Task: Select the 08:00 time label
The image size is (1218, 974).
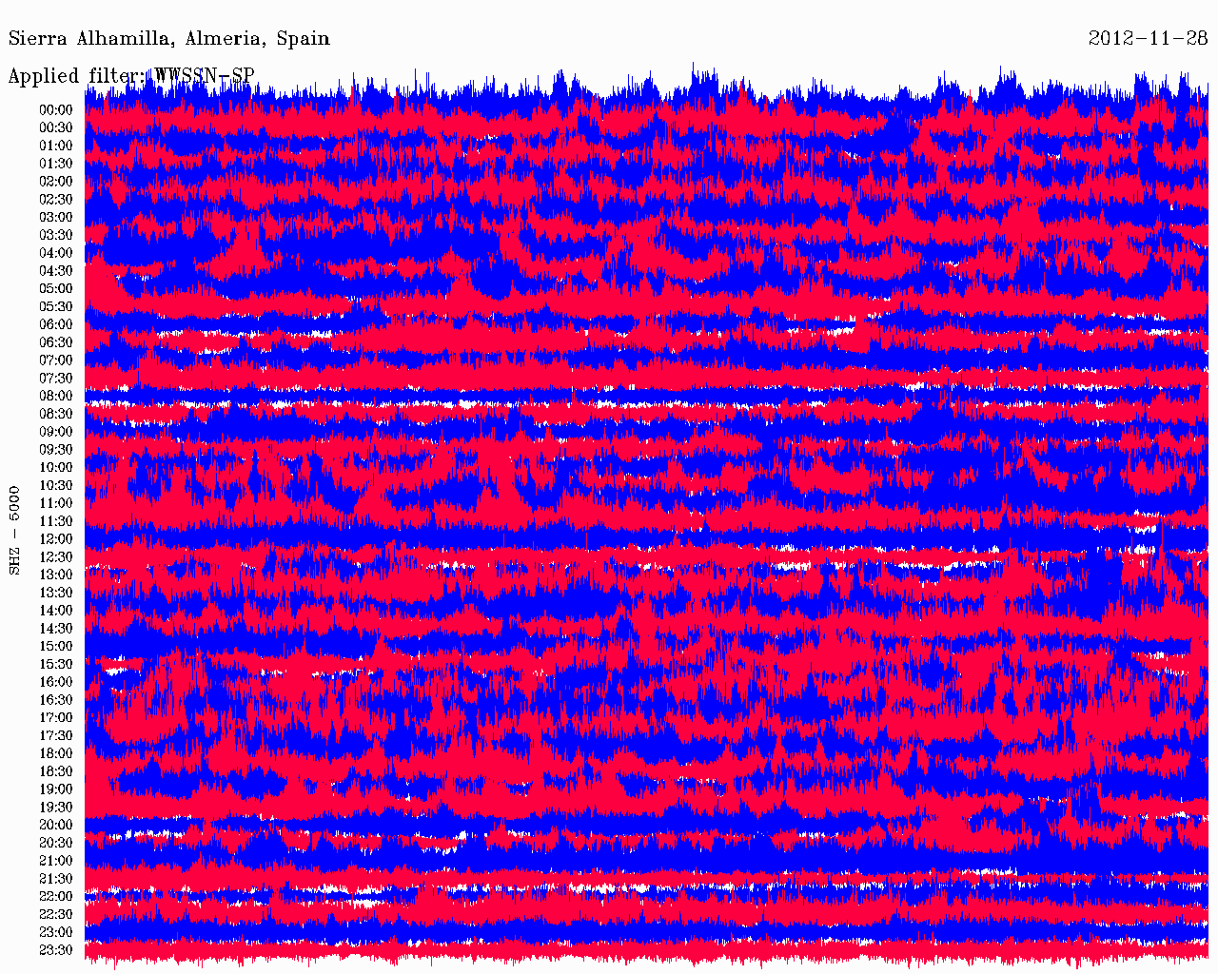Action: pyautogui.click(x=56, y=397)
